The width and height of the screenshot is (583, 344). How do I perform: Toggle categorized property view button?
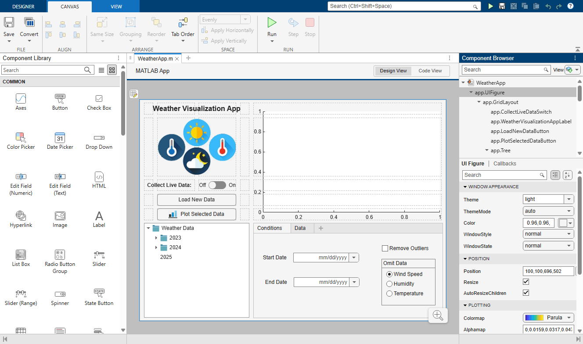[x=555, y=175]
